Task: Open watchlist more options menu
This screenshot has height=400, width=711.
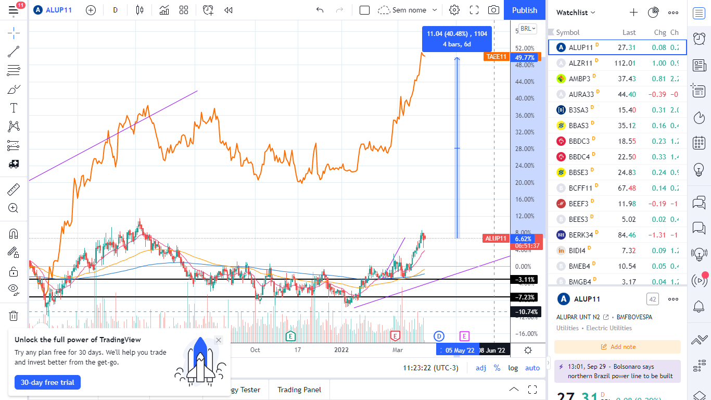Action: 673,12
